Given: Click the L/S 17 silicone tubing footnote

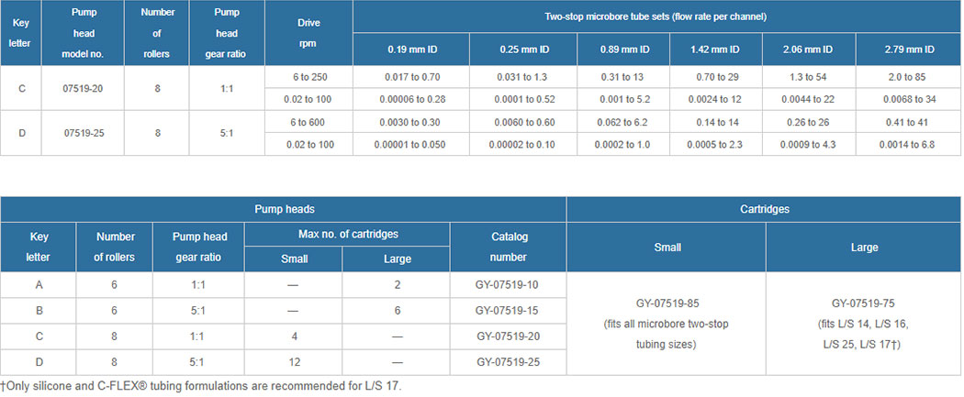Looking at the screenshot, I should coord(201,384).
